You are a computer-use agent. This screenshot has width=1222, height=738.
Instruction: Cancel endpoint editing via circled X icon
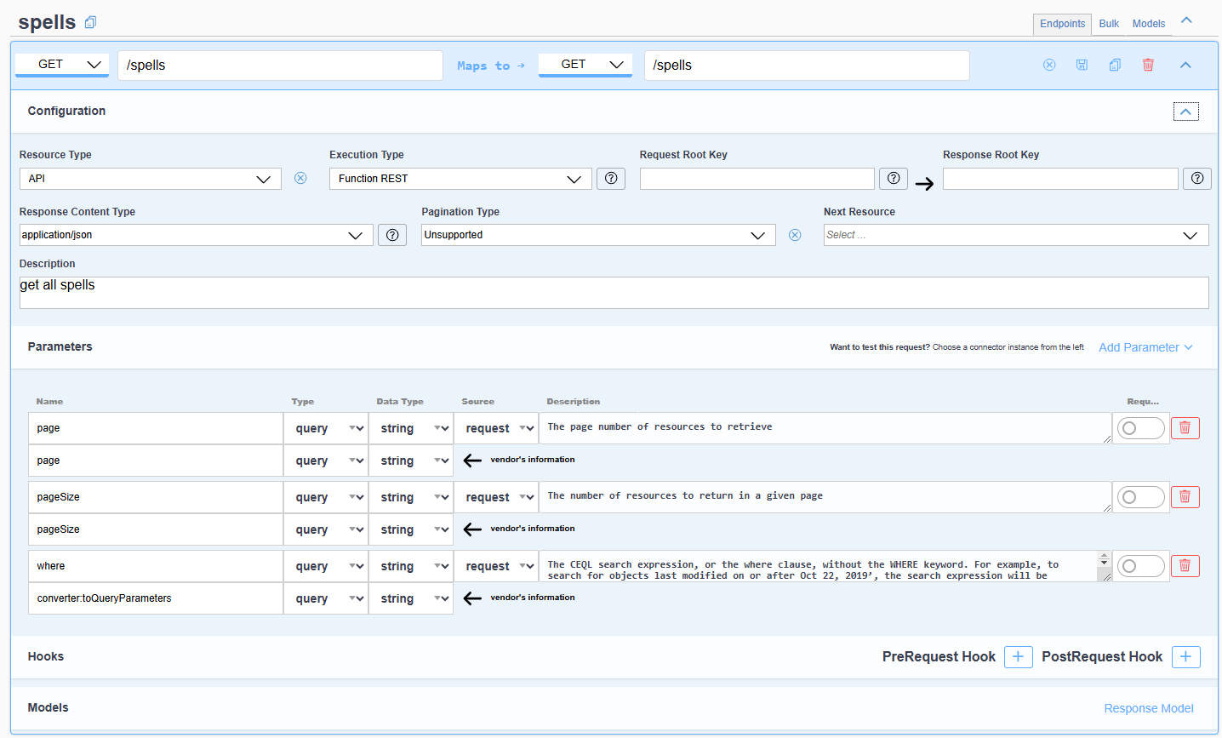(x=1049, y=65)
